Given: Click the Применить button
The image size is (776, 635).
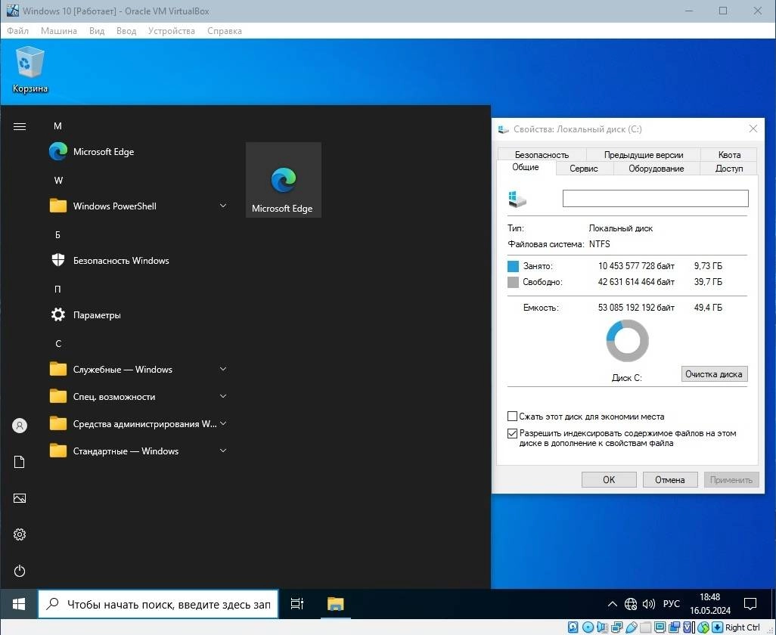Looking at the screenshot, I should coord(731,480).
